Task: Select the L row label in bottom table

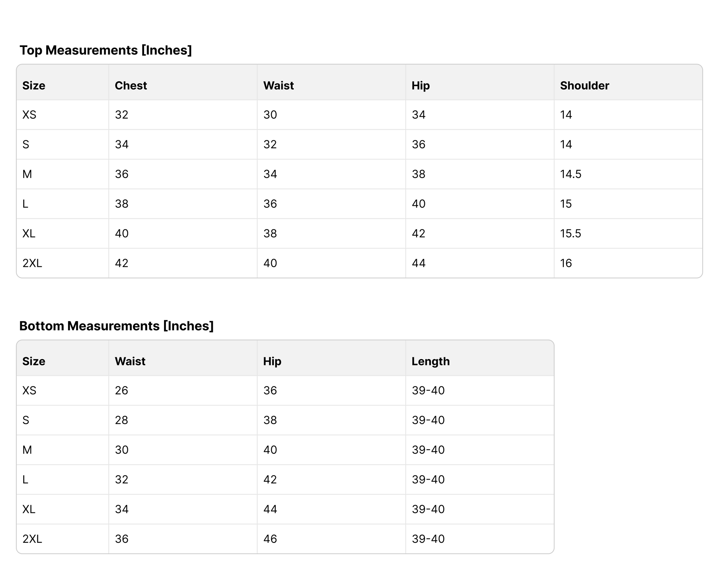Action: 25,480
